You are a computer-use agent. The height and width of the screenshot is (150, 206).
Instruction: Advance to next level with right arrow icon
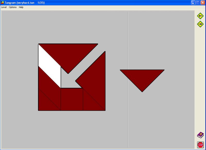pos(200,24)
